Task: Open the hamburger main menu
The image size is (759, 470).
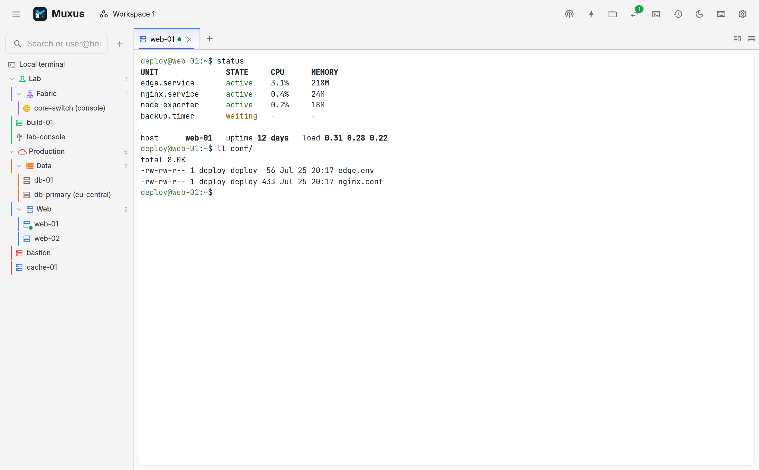Action: [16, 14]
